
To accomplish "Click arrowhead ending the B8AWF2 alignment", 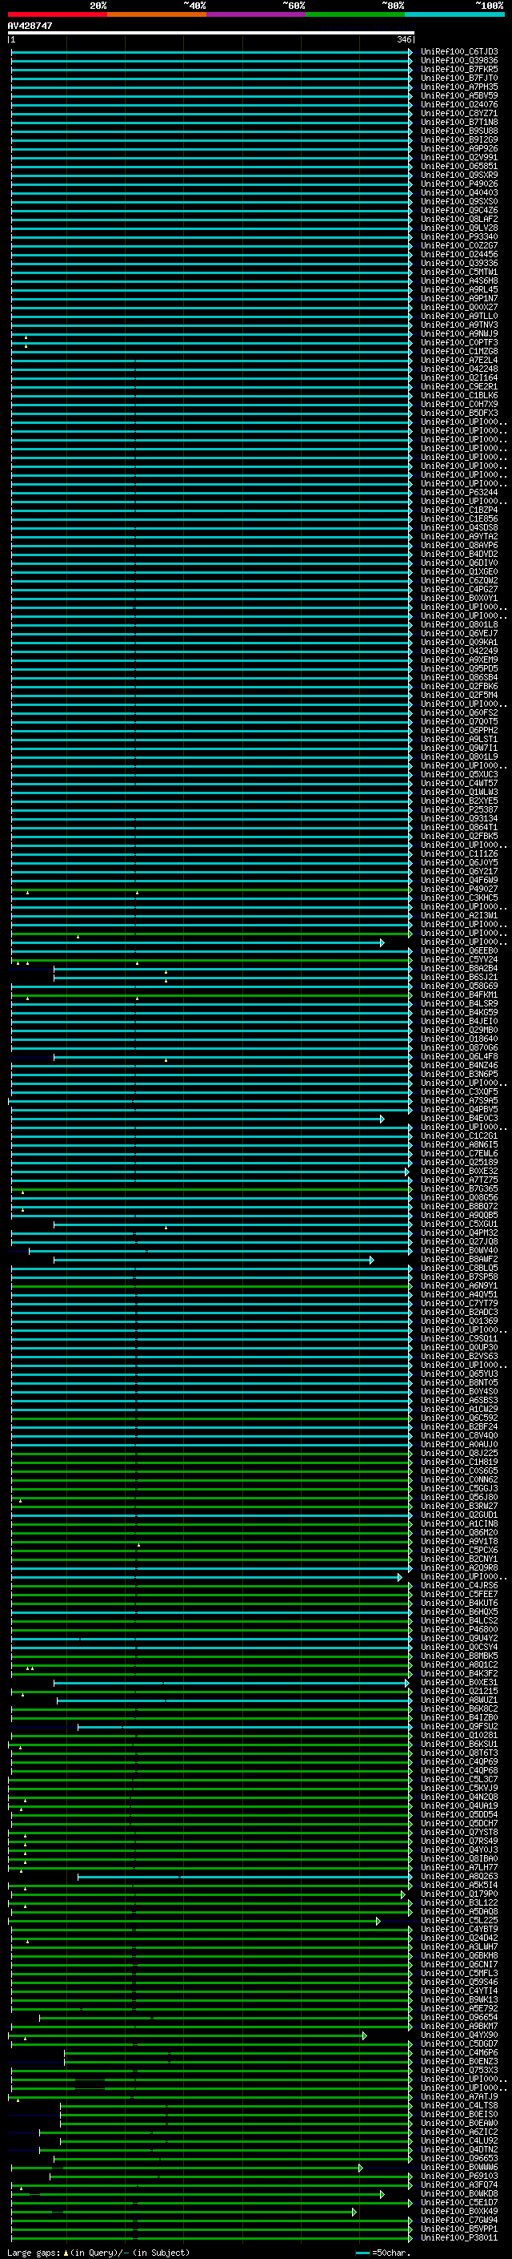I will pos(372,1261).
